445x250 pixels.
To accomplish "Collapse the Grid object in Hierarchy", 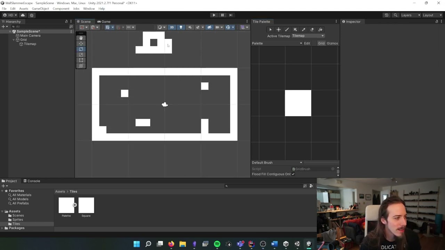I will click(x=14, y=40).
